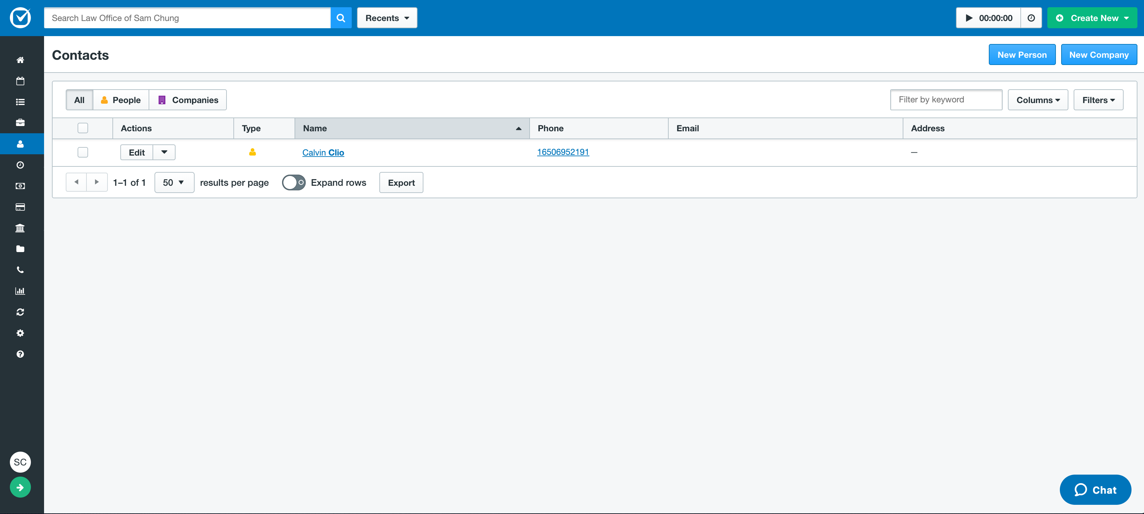Click the Calvin Clio person type icon
The image size is (1144, 514).
(252, 152)
